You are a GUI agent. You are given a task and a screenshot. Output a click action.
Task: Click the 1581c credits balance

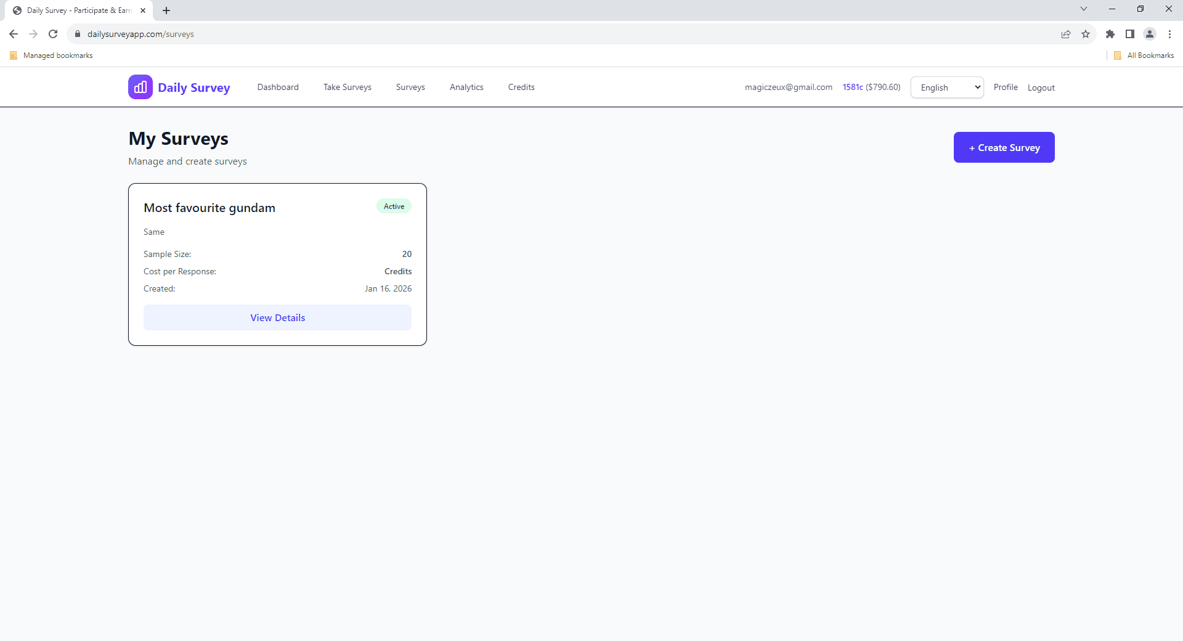coord(852,87)
